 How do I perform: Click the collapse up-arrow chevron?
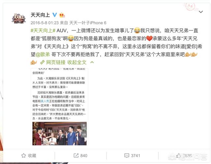click(92, 62)
